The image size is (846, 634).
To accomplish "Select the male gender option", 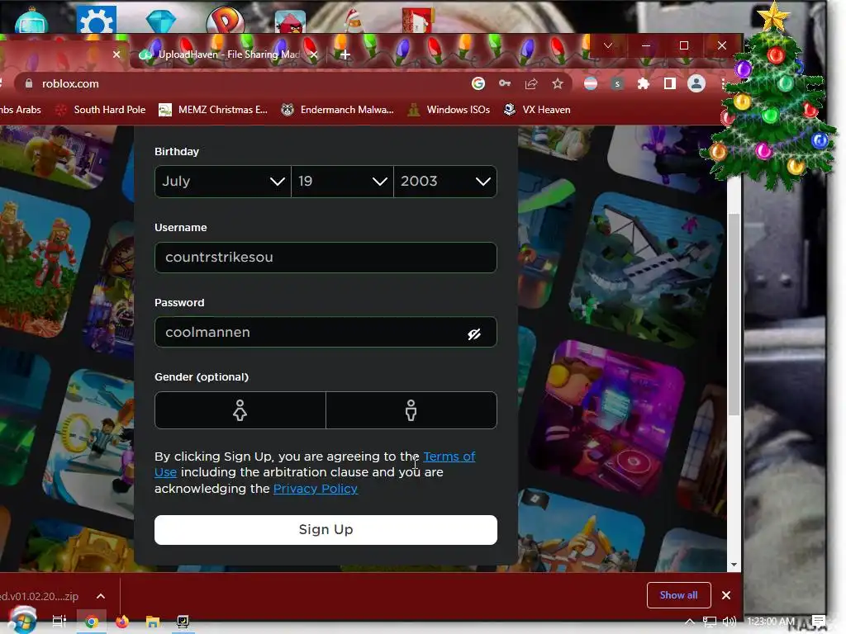I will 411,410.
